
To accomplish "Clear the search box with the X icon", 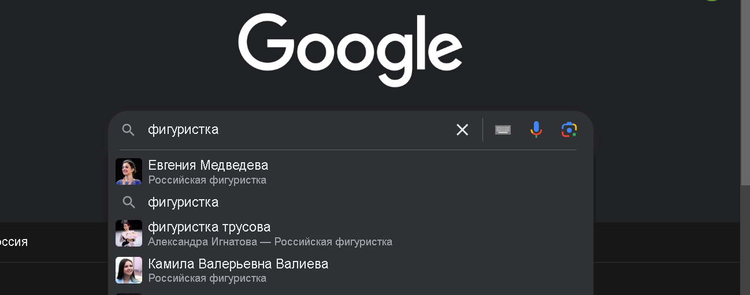I will coord(462,130).
